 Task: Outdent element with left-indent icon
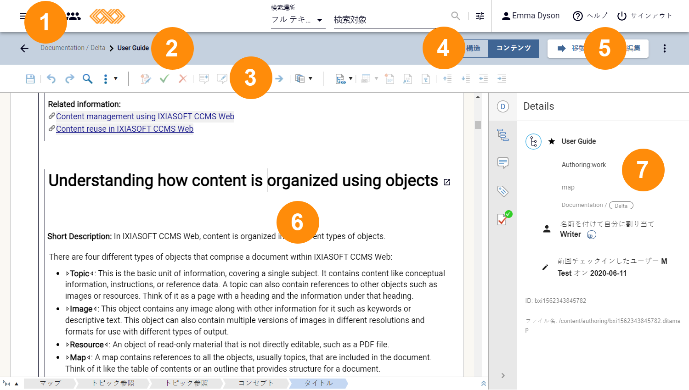(483, 79)
